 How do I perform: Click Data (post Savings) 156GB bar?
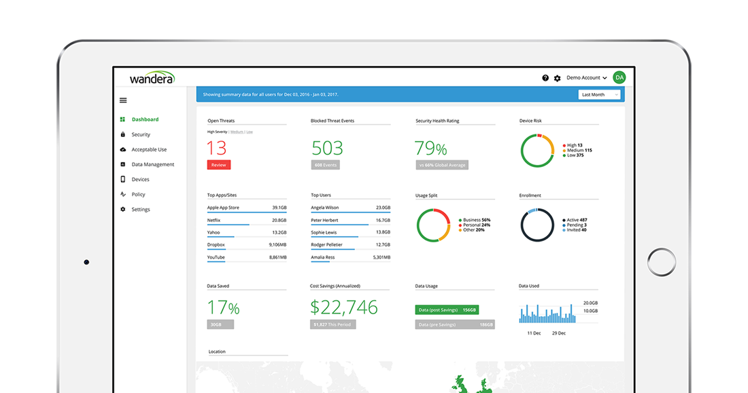click(447, 310)
